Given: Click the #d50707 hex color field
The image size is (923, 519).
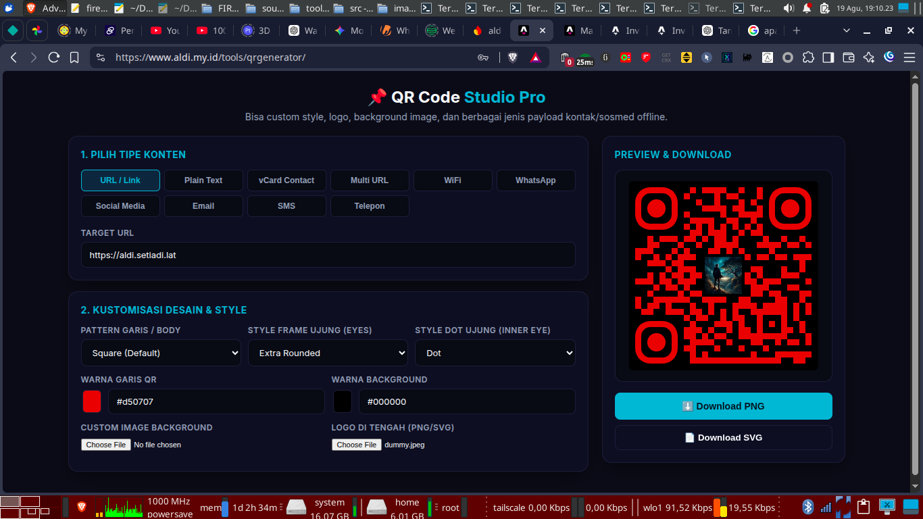Looking at the screenshot, I should 216,401.
